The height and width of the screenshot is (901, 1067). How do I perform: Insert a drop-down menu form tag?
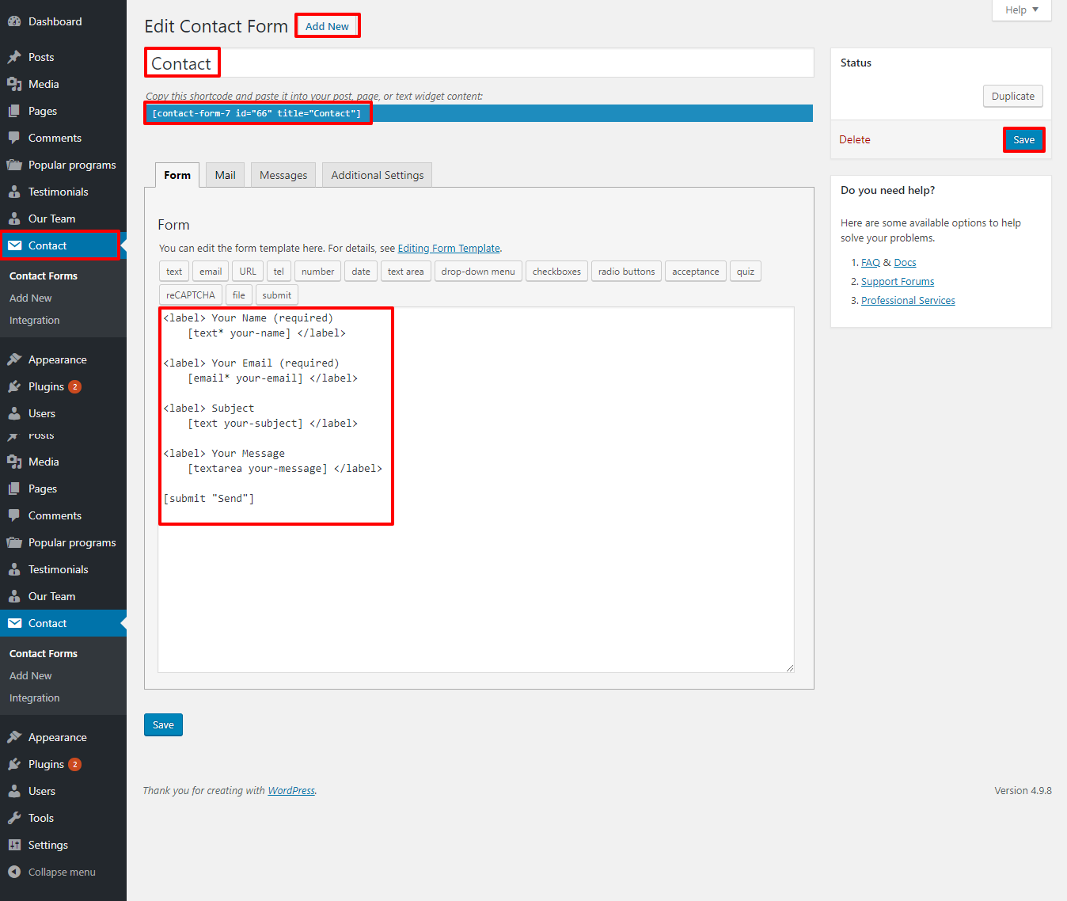click(477, 272)
